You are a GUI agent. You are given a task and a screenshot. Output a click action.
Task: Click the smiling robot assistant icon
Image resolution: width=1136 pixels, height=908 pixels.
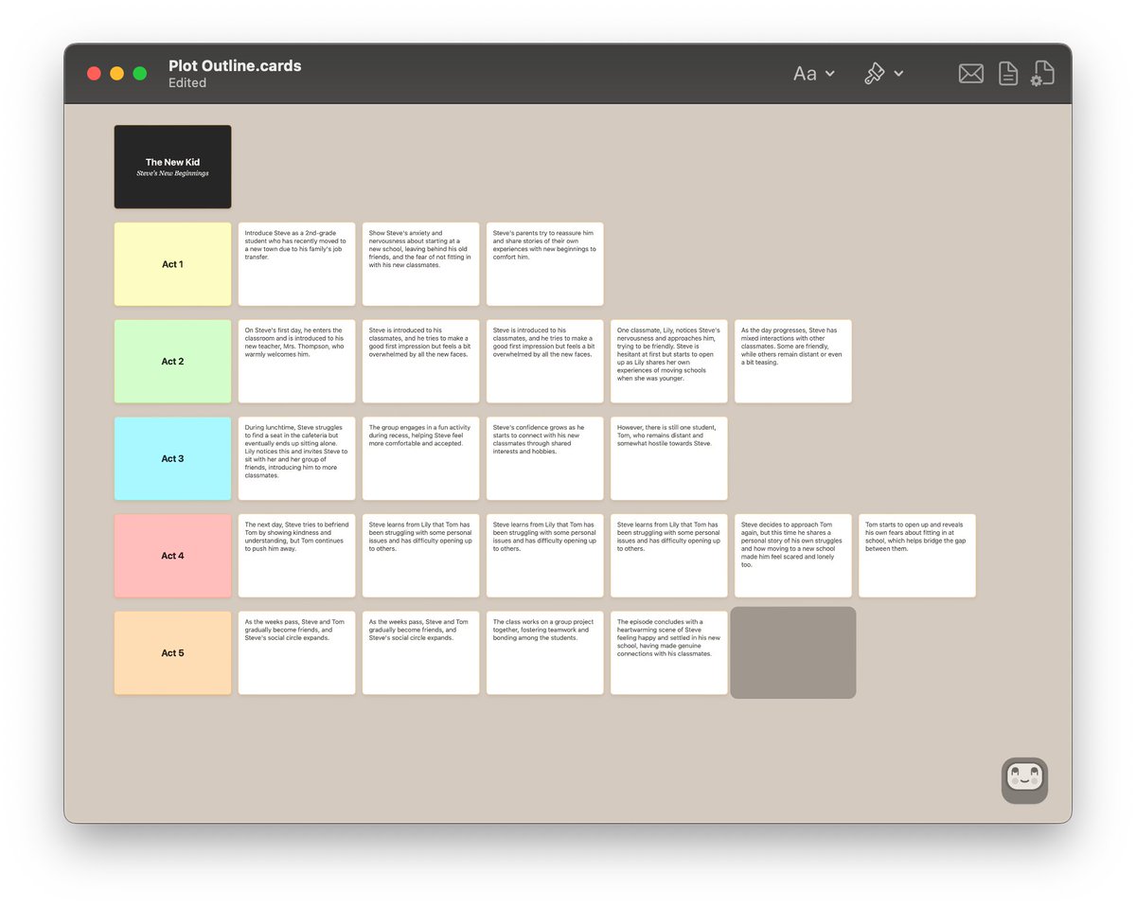point(1024,779)
